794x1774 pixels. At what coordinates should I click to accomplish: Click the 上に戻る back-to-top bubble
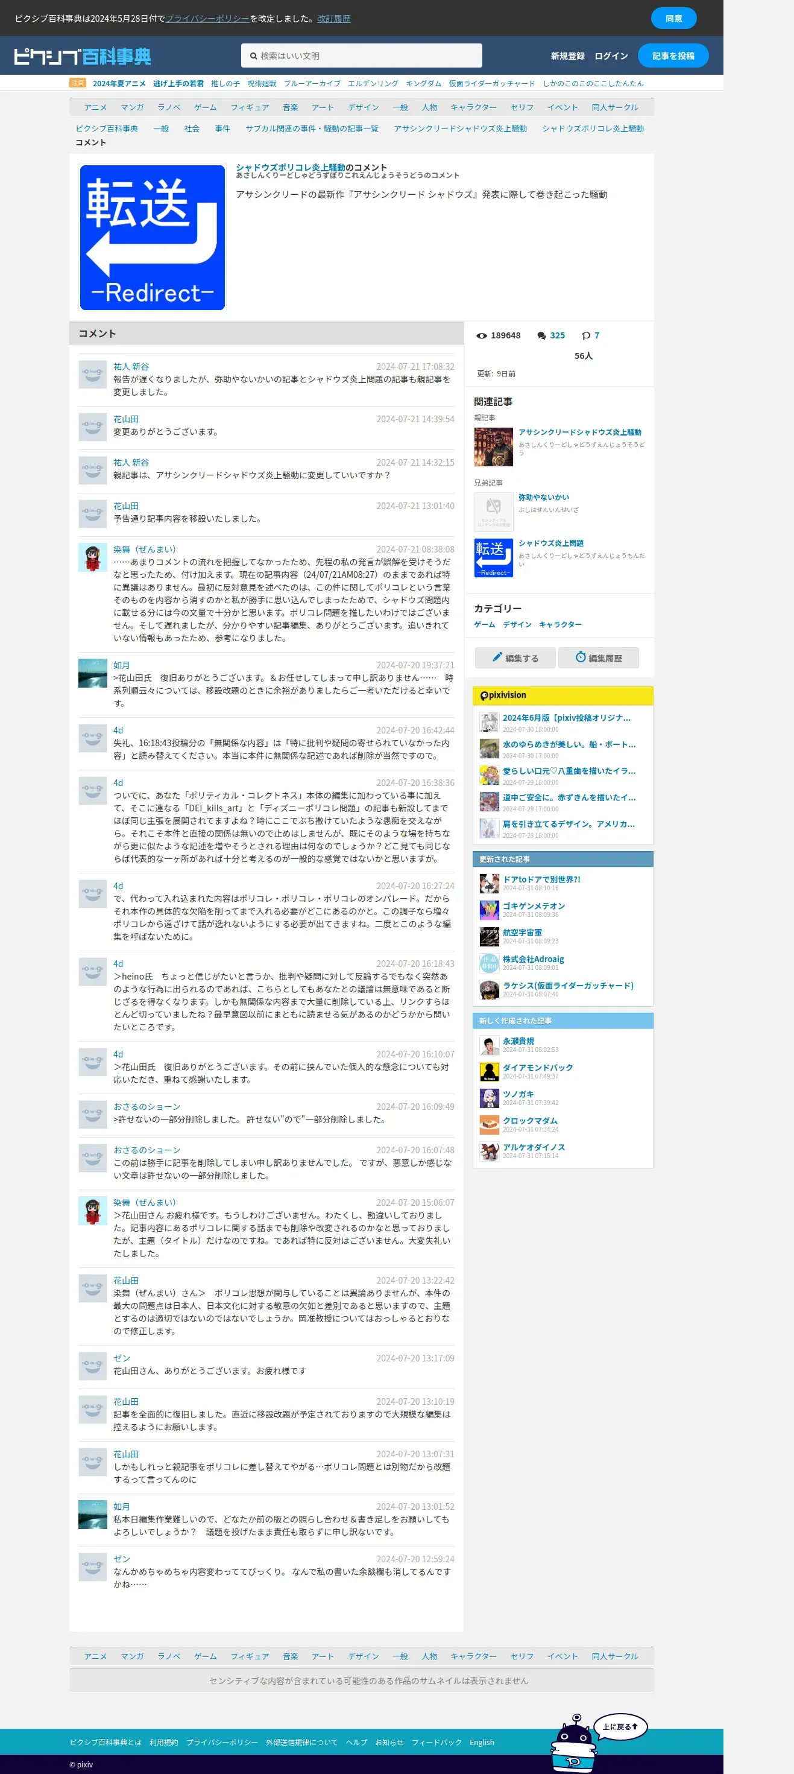point(620,1726)
